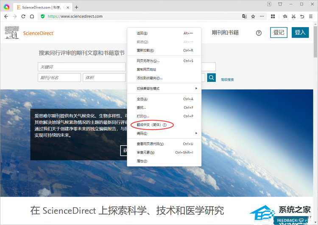Viewport: 318px width, 225px height.
Task: Click the 360 browser logo icon
Action: [x=6, y=7]
